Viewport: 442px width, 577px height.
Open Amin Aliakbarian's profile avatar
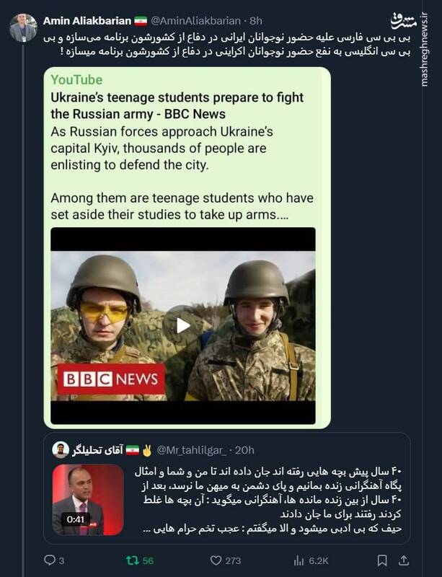click(x=23, y=27)
